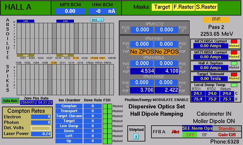
Task: Click the Up ion chamber button
Action: (x=69, y=141)
